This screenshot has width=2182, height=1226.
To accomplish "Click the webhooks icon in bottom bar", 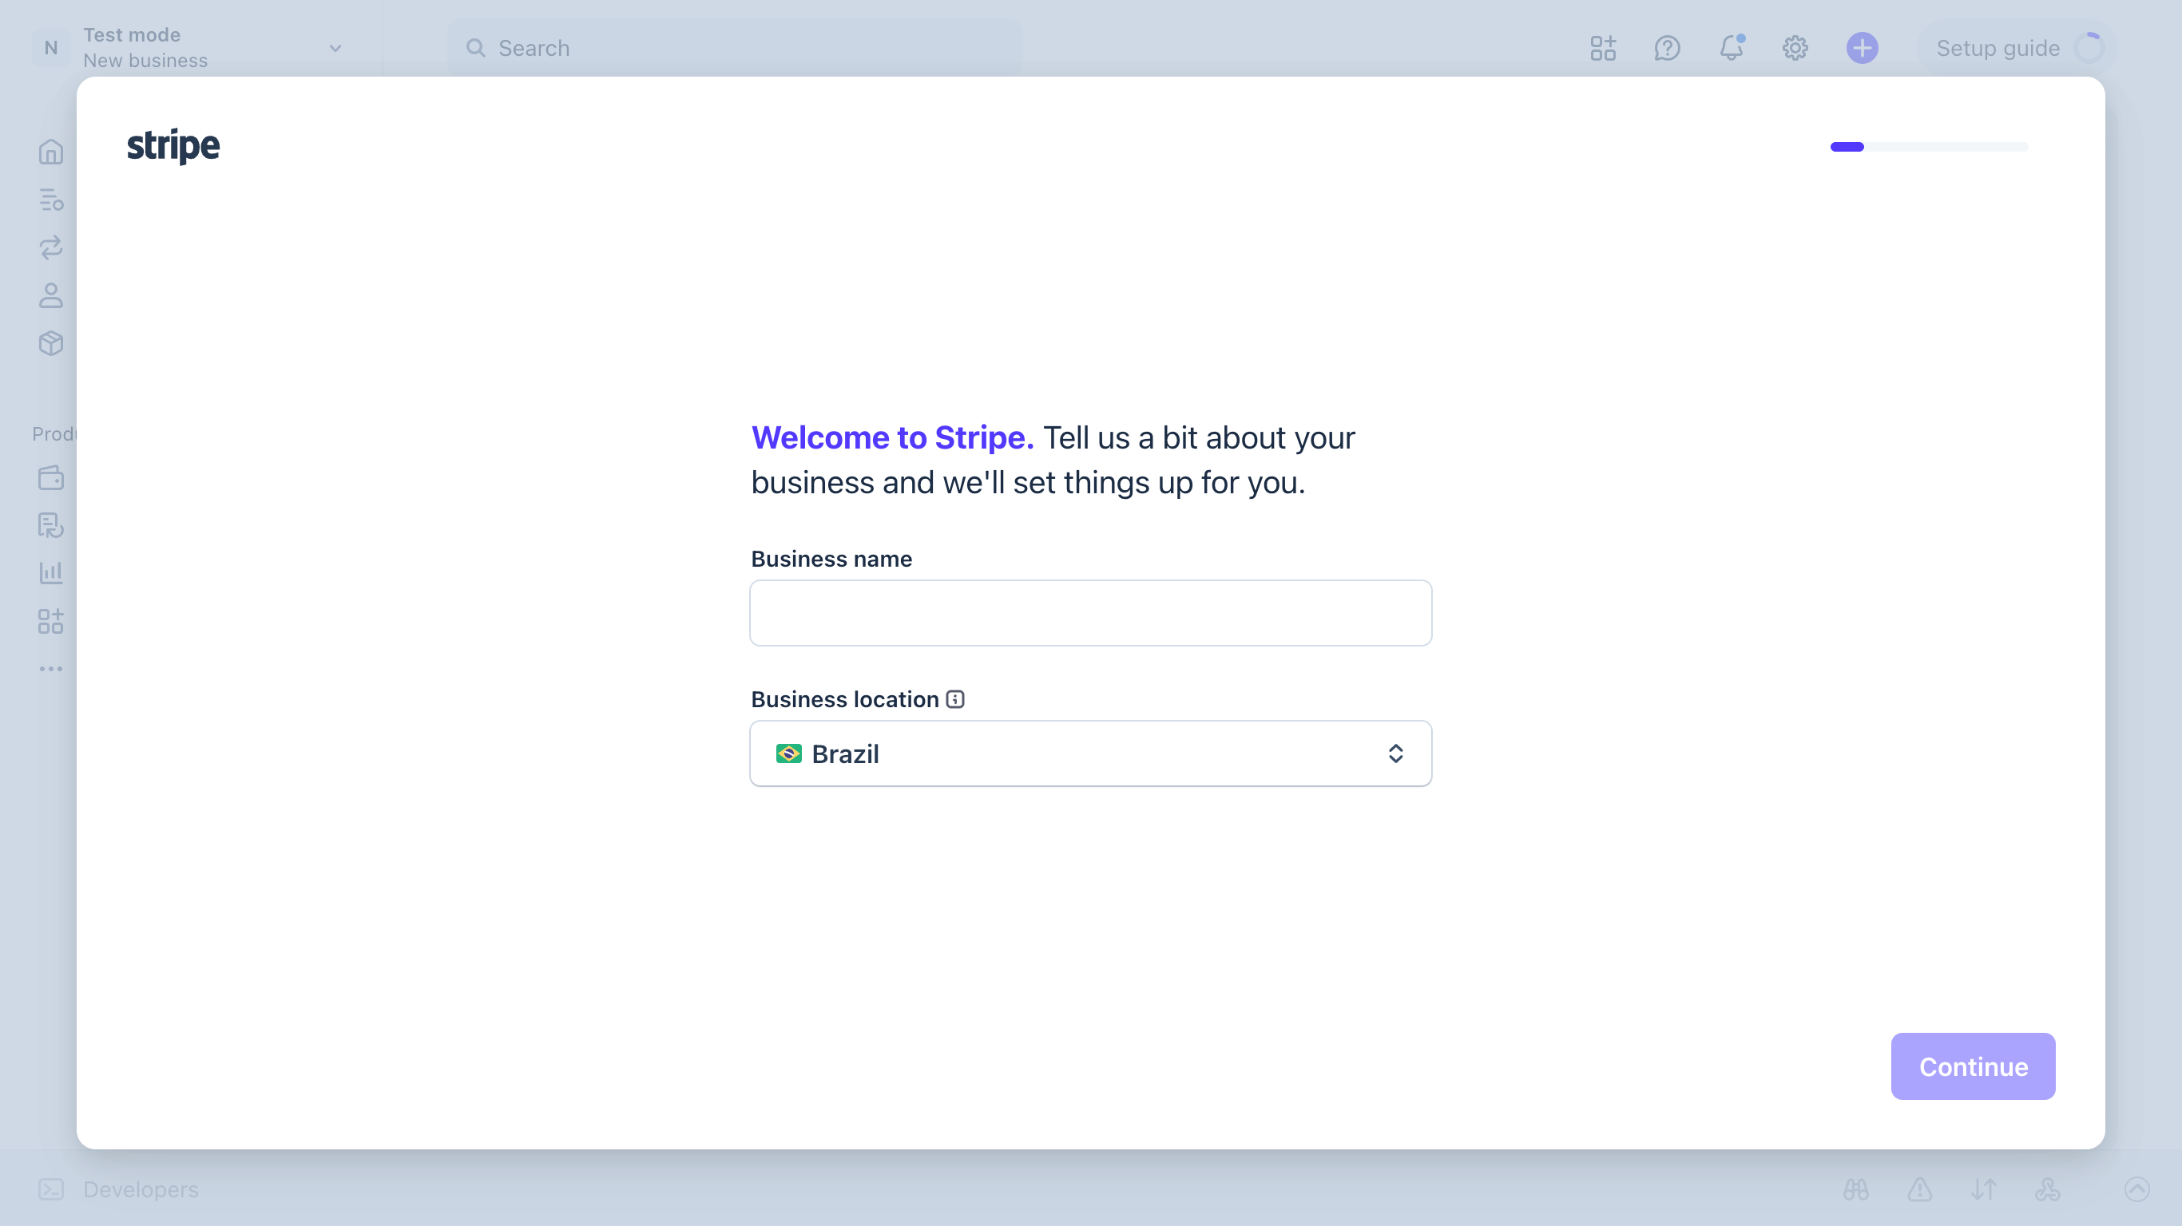I will tap(2047, 1189).
